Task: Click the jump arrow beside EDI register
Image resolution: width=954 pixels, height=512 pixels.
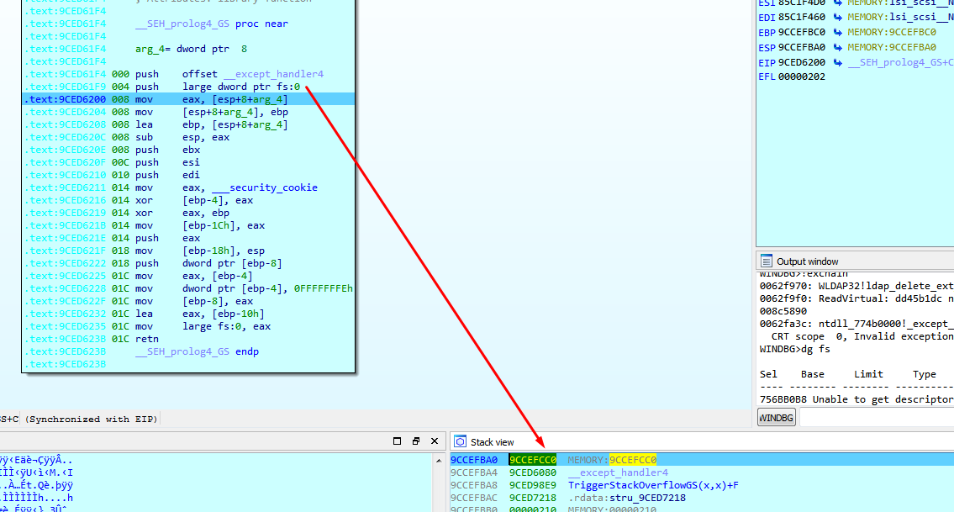Action: pos(838,17)
